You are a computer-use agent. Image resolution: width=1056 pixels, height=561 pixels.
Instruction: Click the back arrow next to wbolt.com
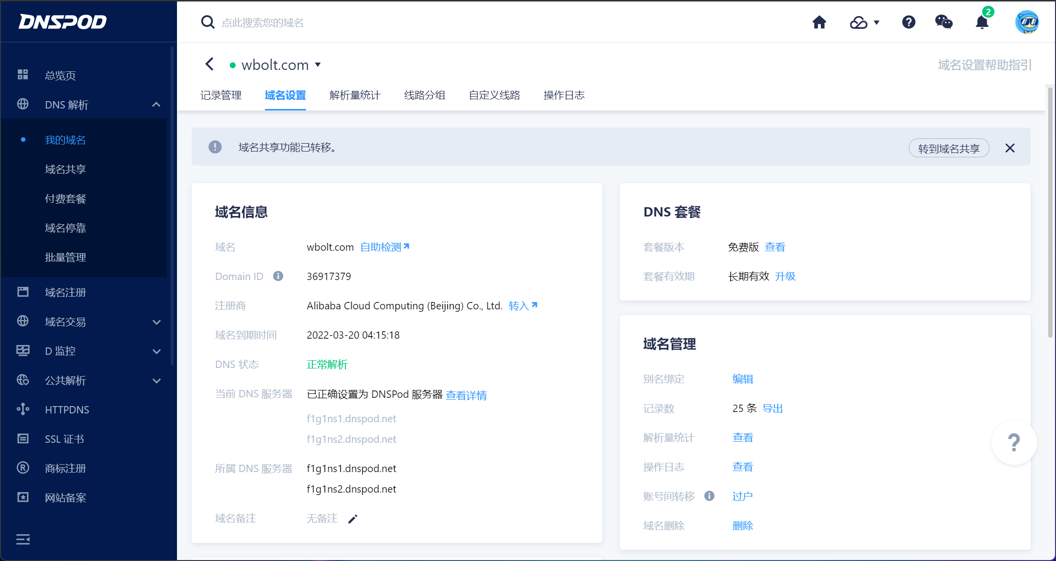pyautogui.click(x=209, y=64)
